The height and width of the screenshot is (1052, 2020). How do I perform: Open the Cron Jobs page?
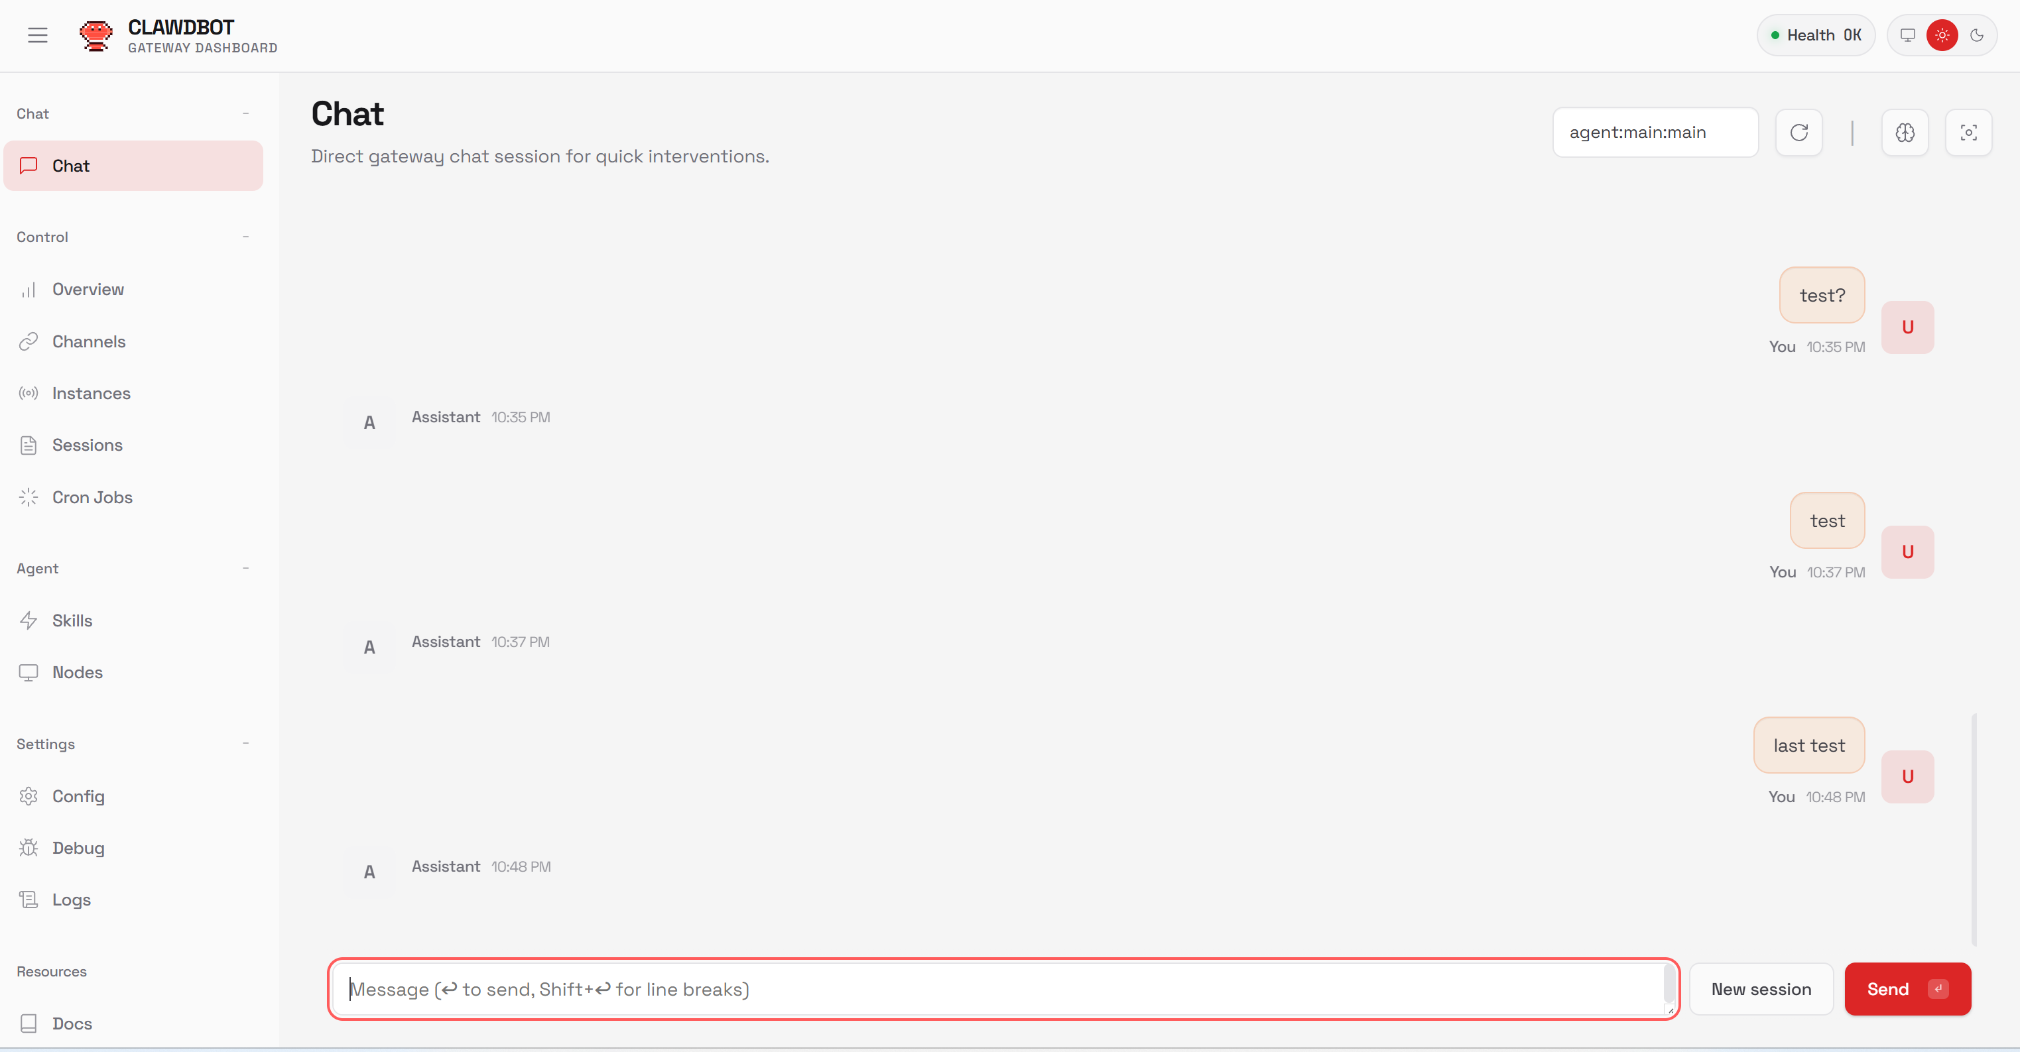(92, 497)
